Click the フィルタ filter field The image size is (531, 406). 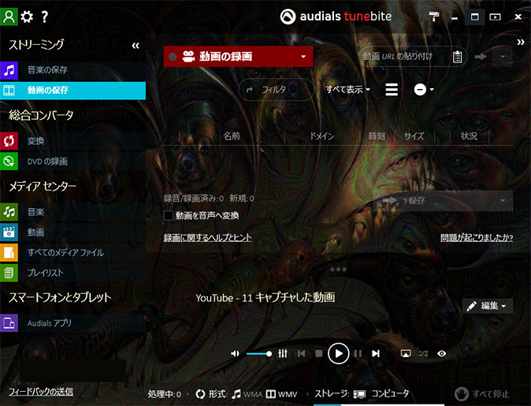click(x=276, y=90)
